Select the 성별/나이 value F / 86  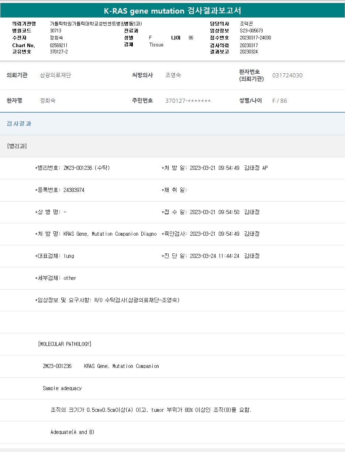click(x=279, y=101)
